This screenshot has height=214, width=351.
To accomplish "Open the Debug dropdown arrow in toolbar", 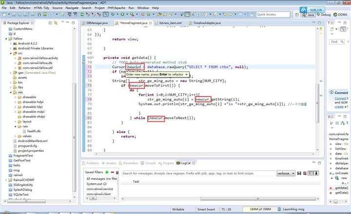I will (x=117, y=15).
